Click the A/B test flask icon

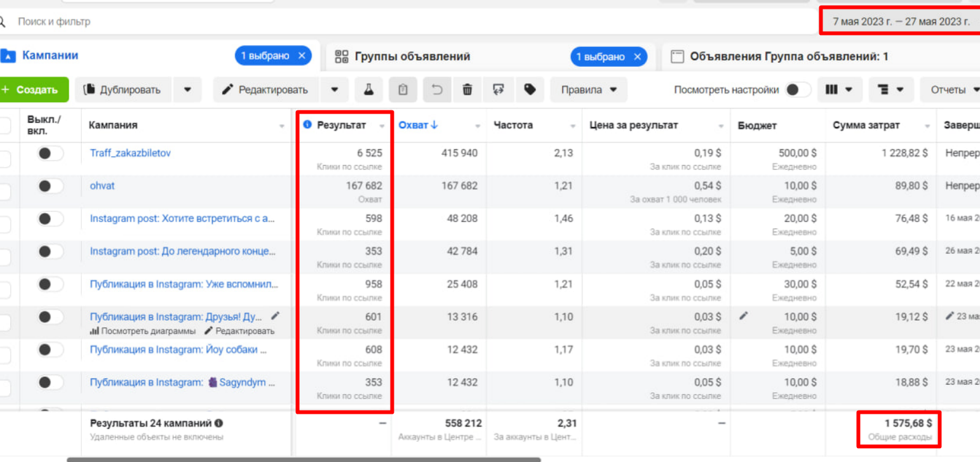click(x=368, y=90)
